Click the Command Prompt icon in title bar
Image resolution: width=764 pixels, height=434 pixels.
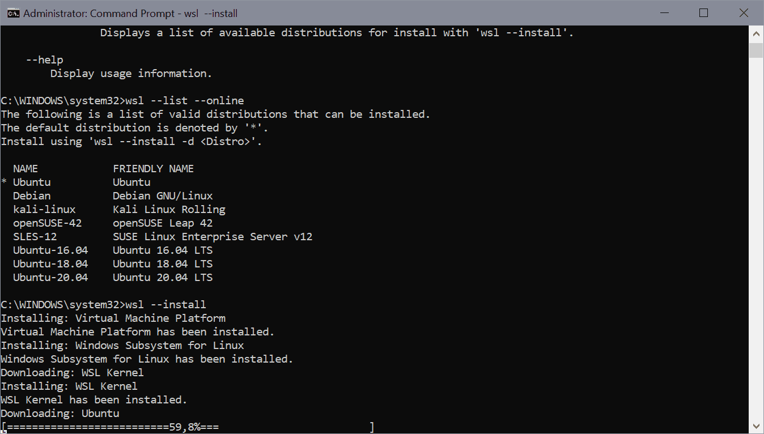pyautogui.click(x=14, y=12)
